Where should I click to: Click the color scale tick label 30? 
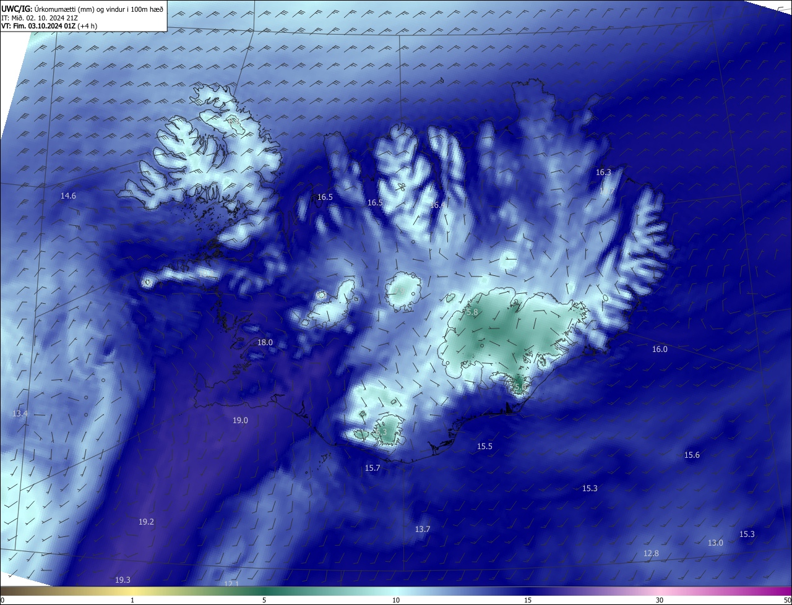click(x=660, y=600)
